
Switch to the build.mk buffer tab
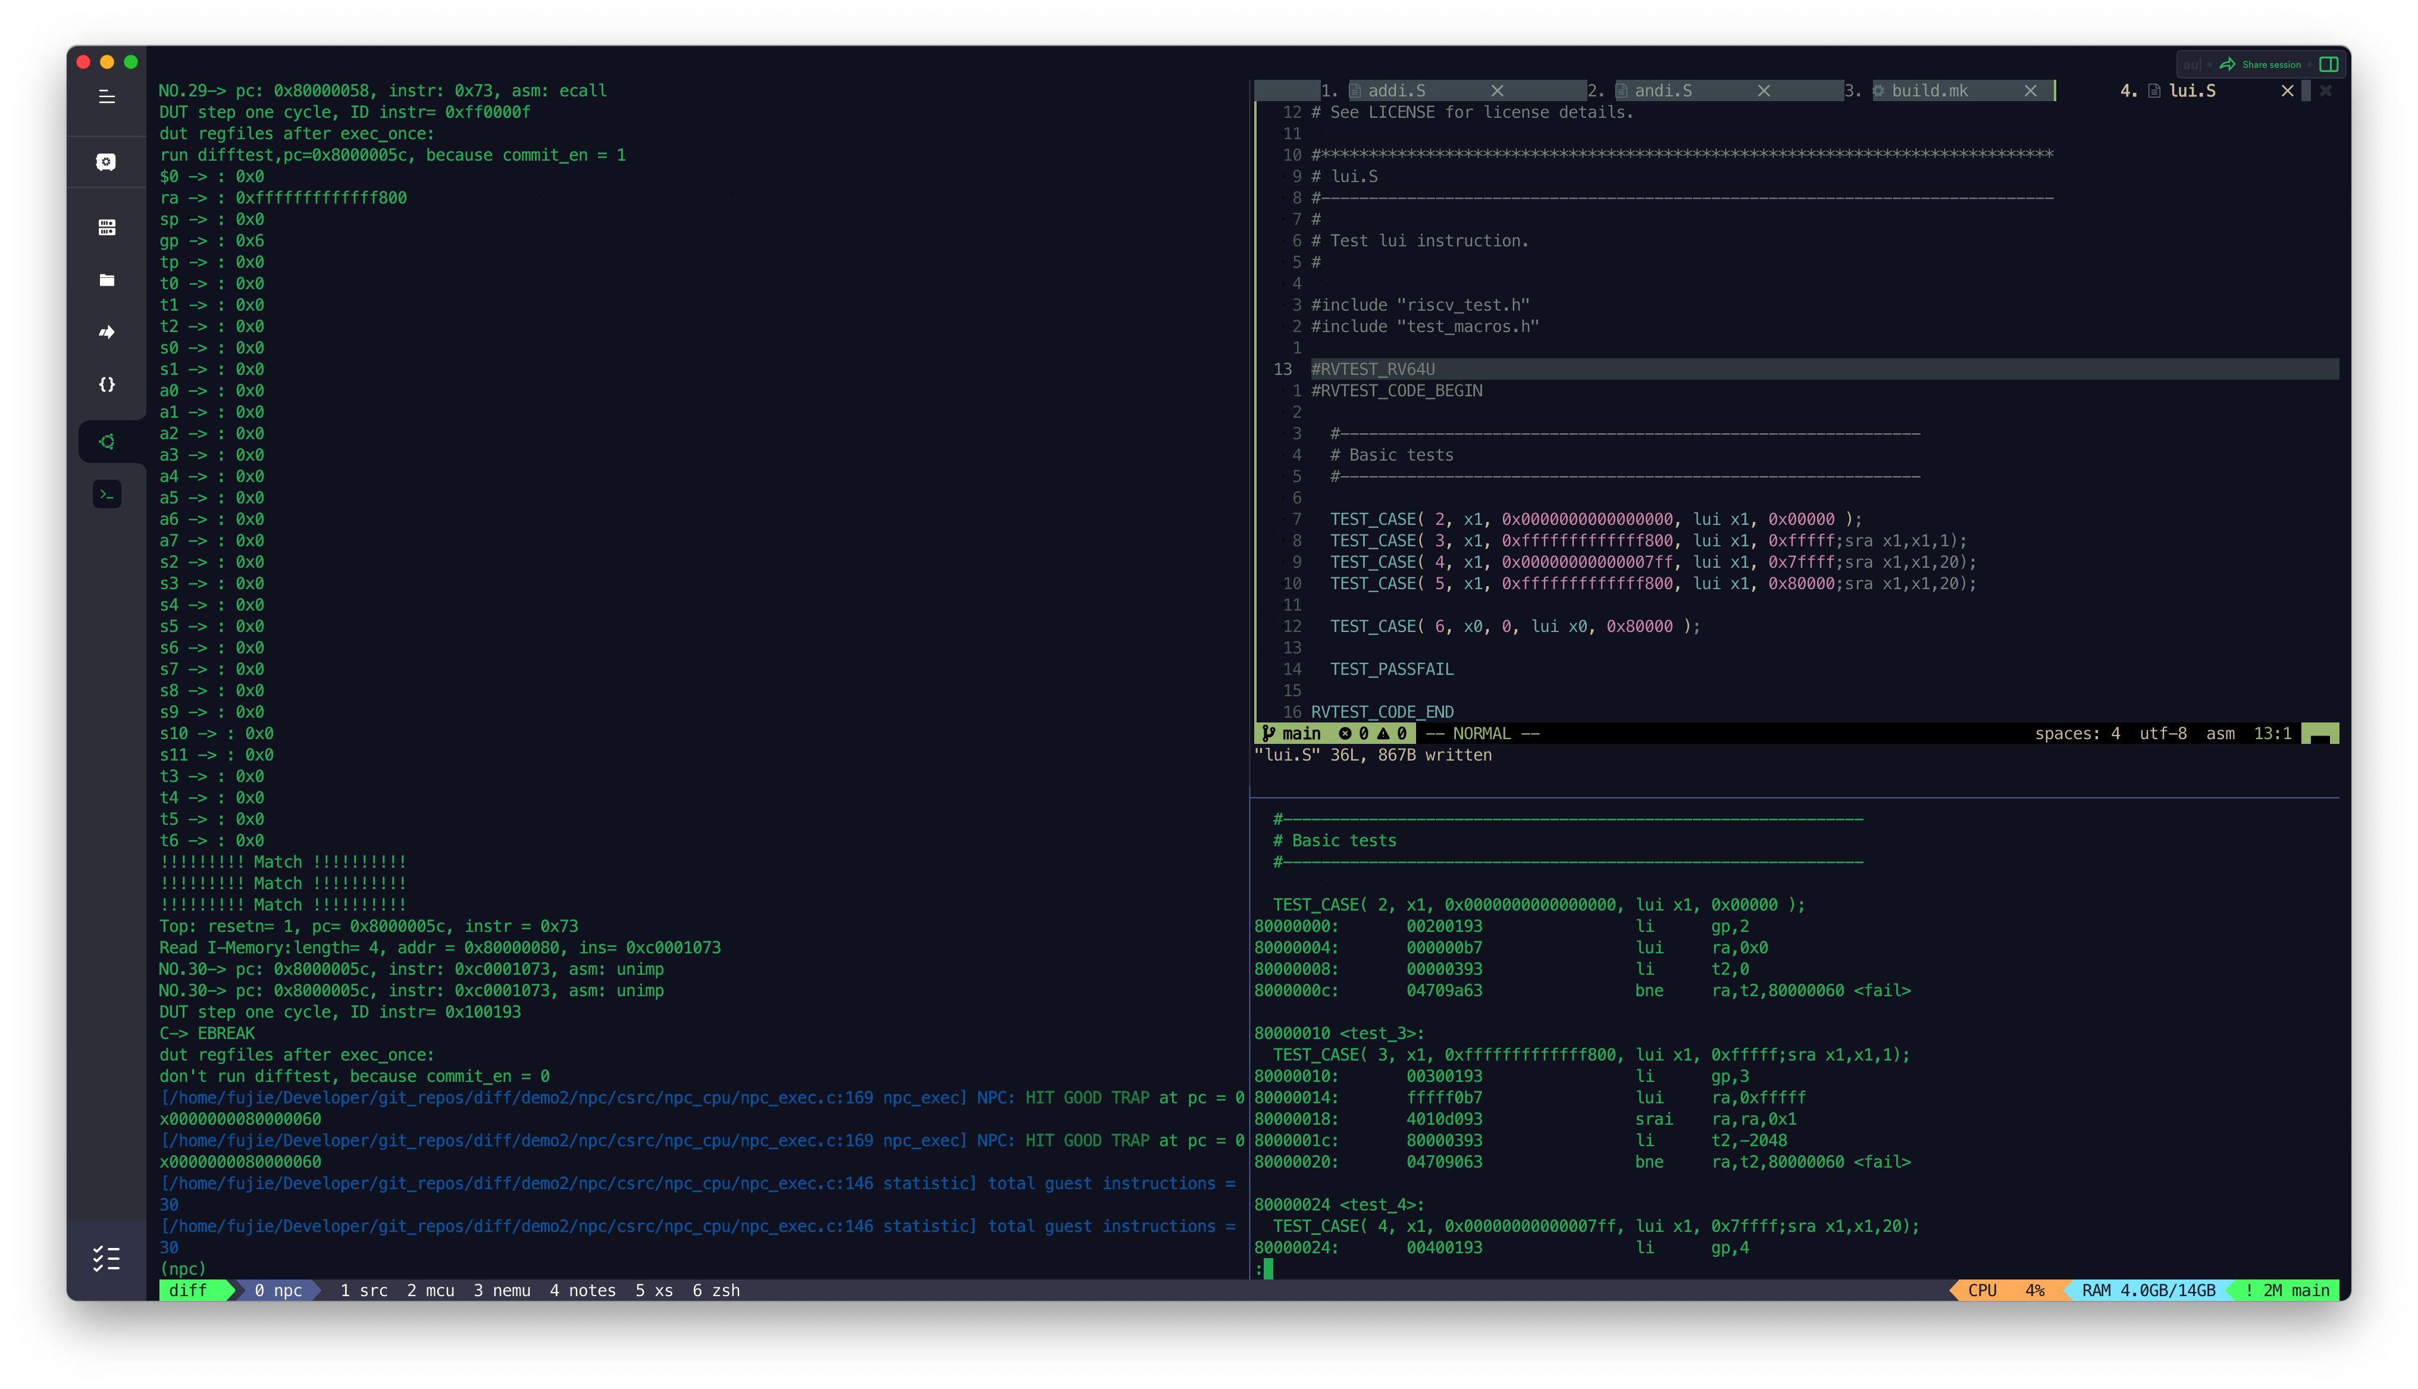pyautogui.click(x=1929, y=90)
